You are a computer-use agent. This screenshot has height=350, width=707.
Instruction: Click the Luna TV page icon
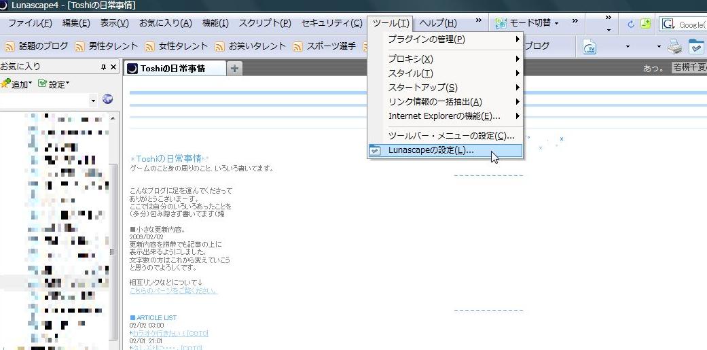tap(590, 46)
